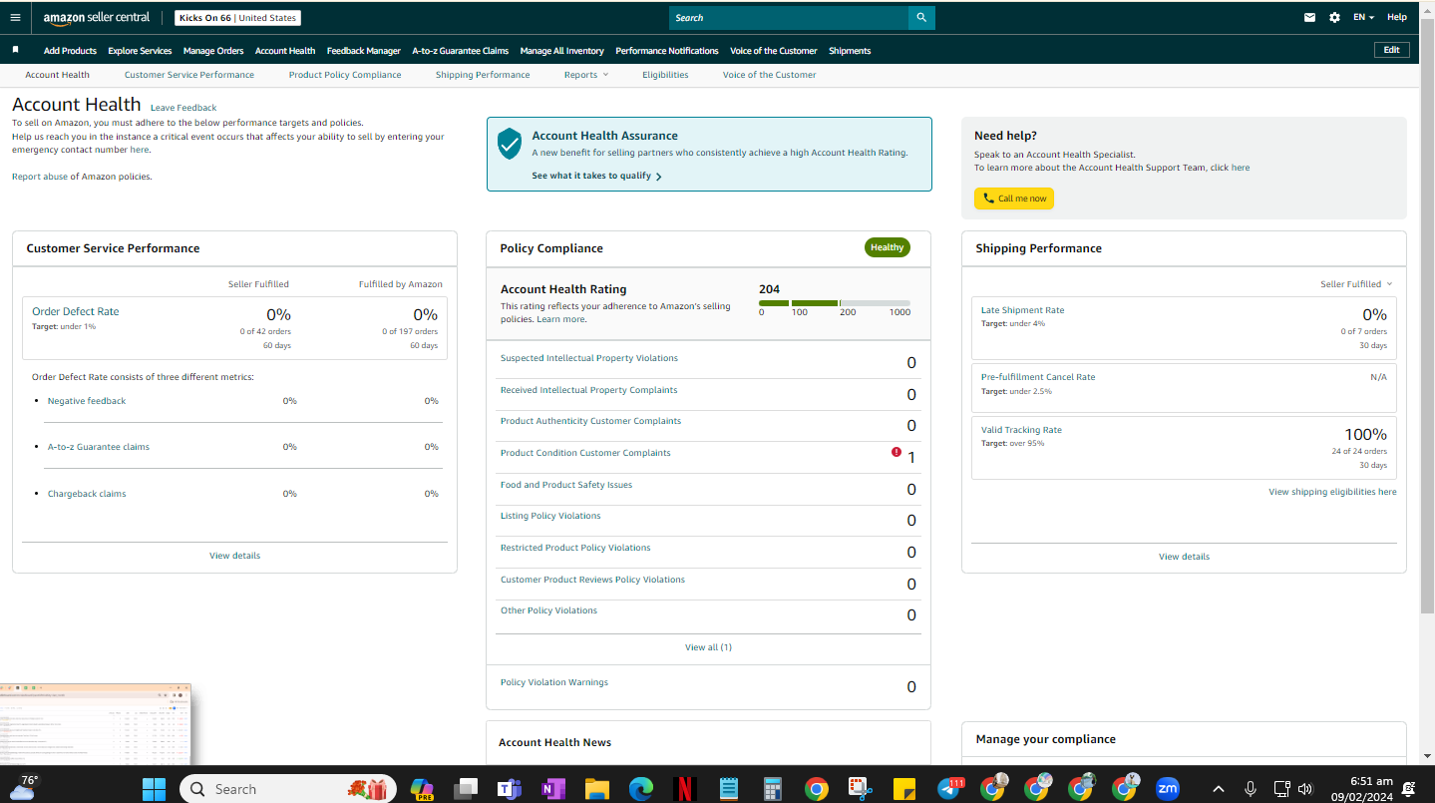Click the Account Health Assurance shield icon
This screenshot has height=803, width=1435.
[x=510, y=144]
